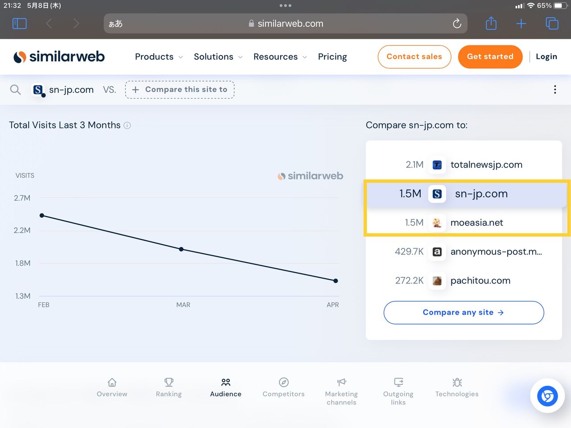Image resolution: width=571 pixels, height=428 pixels.
Task: Click the April data point on chart
Action: tap(335, 281)
